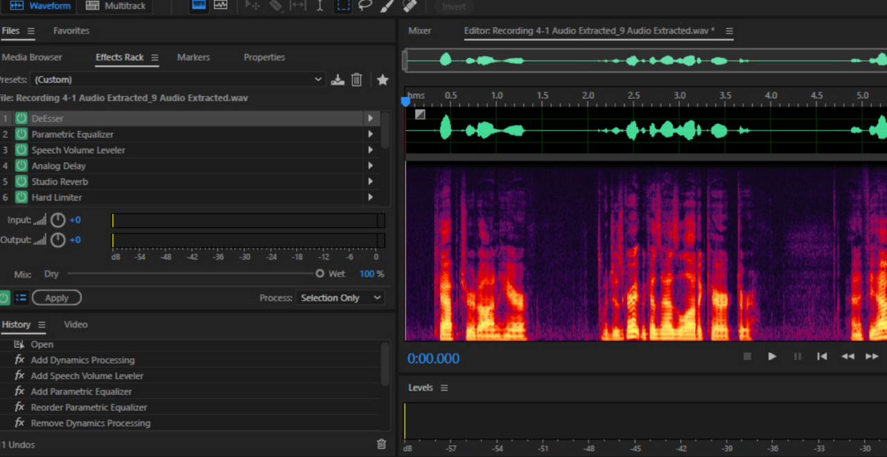
Task: Select the Marquee selection tool
Action: [343, 6]
